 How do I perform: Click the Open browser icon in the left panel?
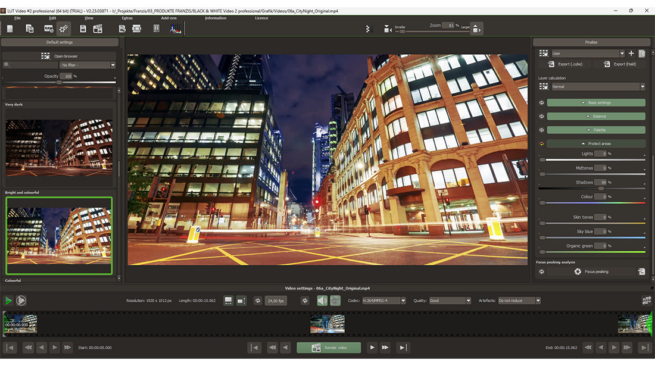(x=45, y=55)
